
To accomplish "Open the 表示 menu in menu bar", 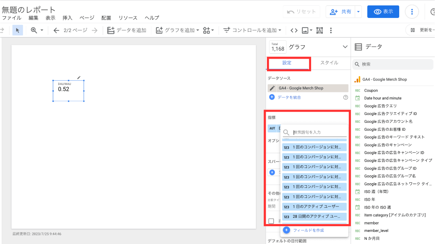I will (50, 18).
